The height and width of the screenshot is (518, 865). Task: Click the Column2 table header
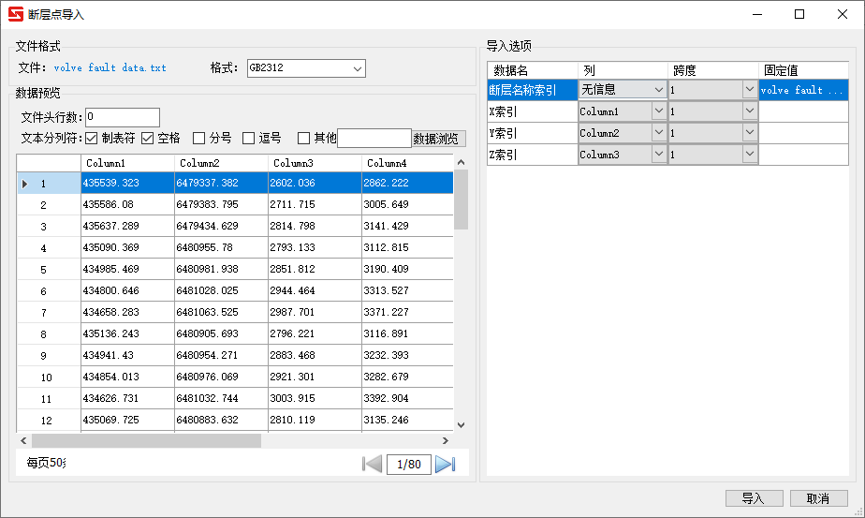click(221, 163)
